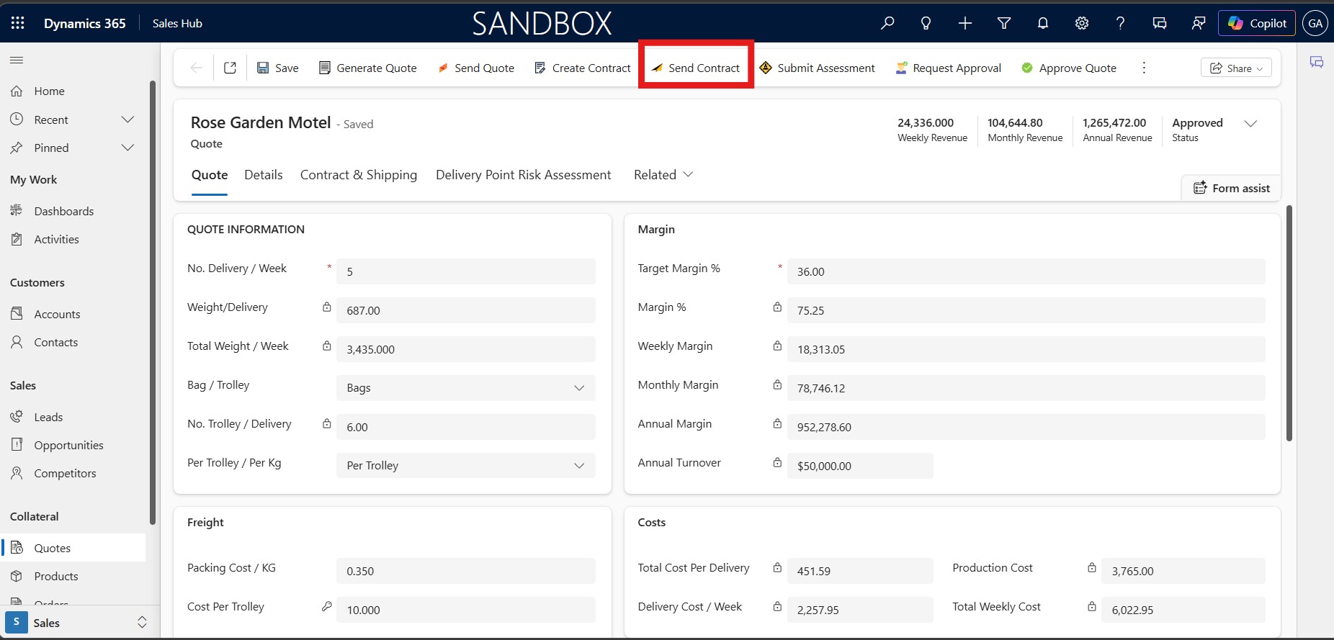Open the Bag / Trolley dropdown
Screen dimensions: 1334x640
point(466,388)
